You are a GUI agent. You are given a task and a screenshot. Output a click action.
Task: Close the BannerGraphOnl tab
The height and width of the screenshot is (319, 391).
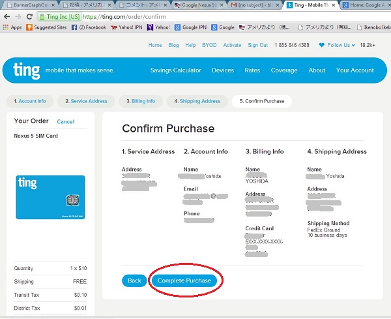(x=53, y=5)
